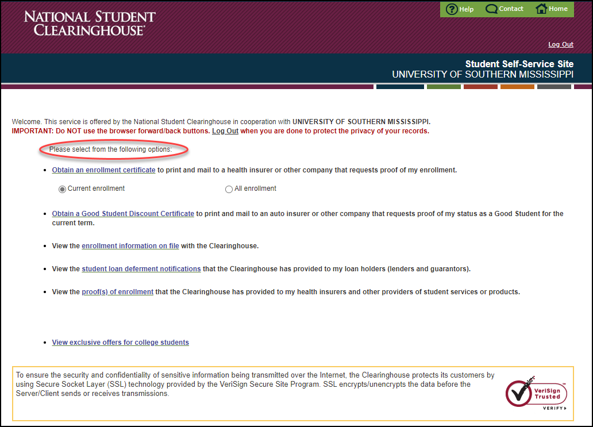Select the All enrollment radio button
Image resolution: width=593 pixels, height=427 pixels.
pos(229,189)
